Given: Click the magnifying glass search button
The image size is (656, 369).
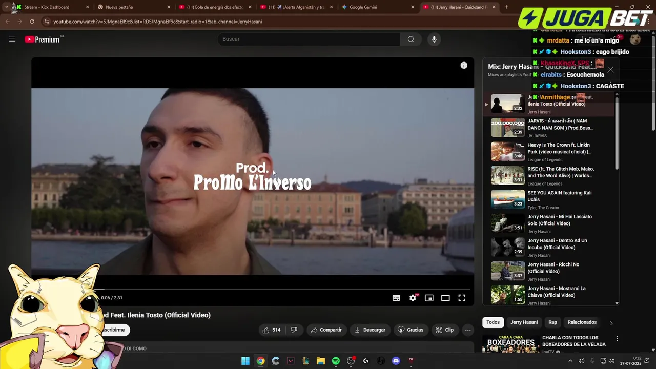Looking at the screenshot, I should pyautogui.click(x=411, y=39).
